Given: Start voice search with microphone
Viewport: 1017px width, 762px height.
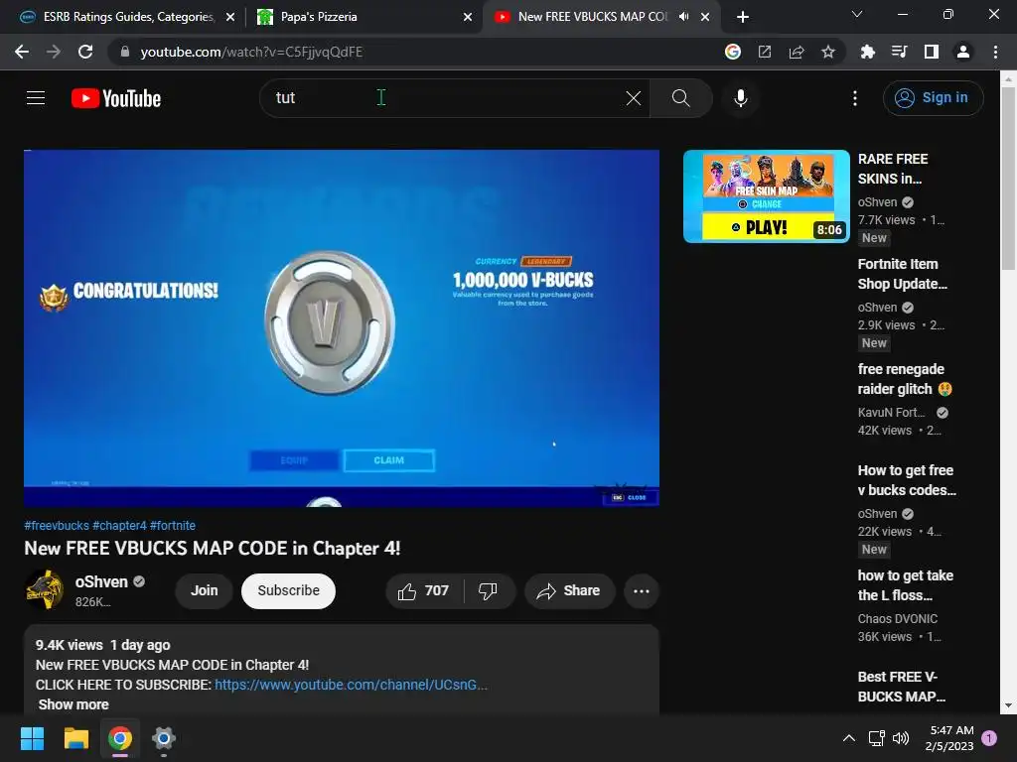Looking at the screenshot, I should coord(740,98).
